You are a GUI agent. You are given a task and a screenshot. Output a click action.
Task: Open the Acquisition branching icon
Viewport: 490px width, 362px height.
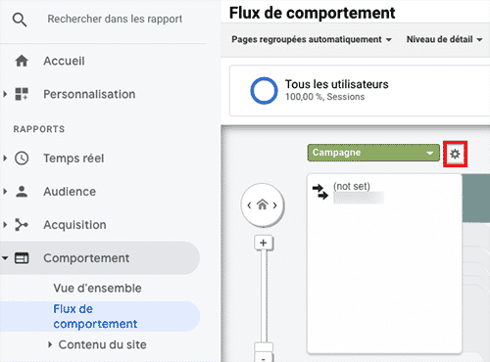click(x=22, y=225)
